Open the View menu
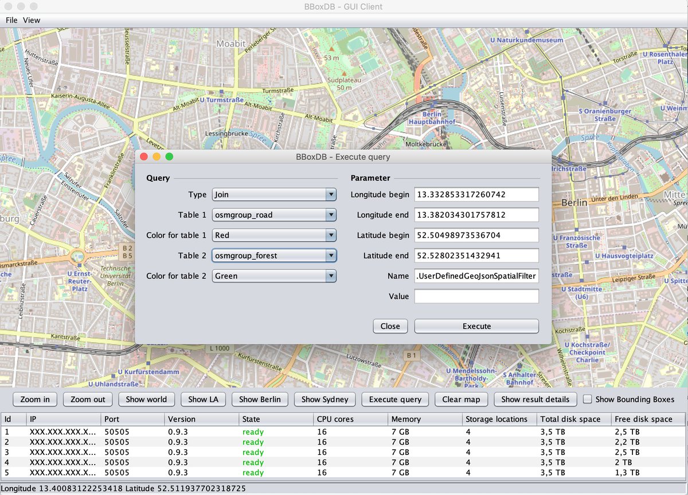The image size is (688, 495). 32,20
